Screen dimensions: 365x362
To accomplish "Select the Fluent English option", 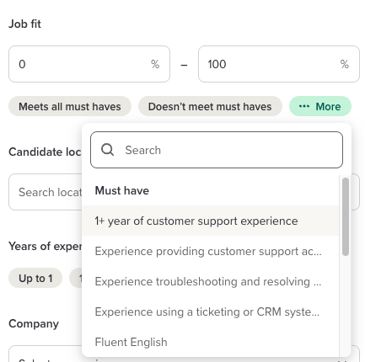I will (x=211, y=342).
